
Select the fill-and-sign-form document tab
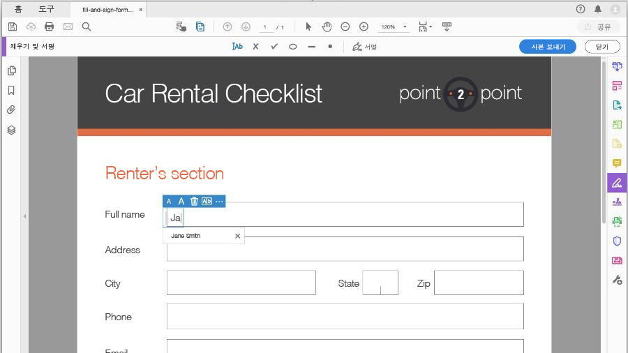(x=108, y=10)
